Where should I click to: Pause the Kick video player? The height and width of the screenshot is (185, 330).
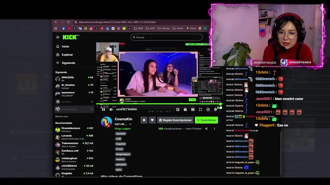(x=103, y=109)
